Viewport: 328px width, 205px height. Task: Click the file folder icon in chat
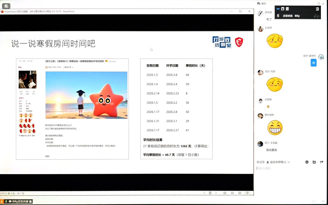pos(314,162)
